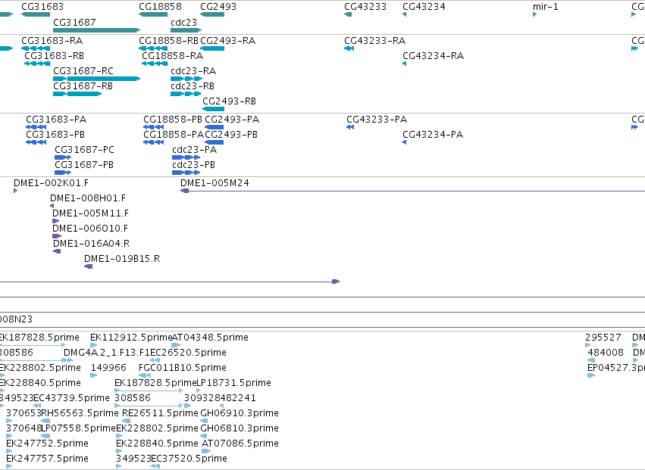
Task: Select the EC43739.5prime EST label
Action: [x=71, y=398]
